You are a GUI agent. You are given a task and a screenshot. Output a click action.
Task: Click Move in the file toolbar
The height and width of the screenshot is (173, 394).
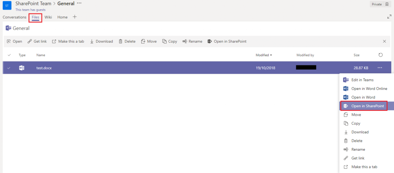click(x=149, y=42)
